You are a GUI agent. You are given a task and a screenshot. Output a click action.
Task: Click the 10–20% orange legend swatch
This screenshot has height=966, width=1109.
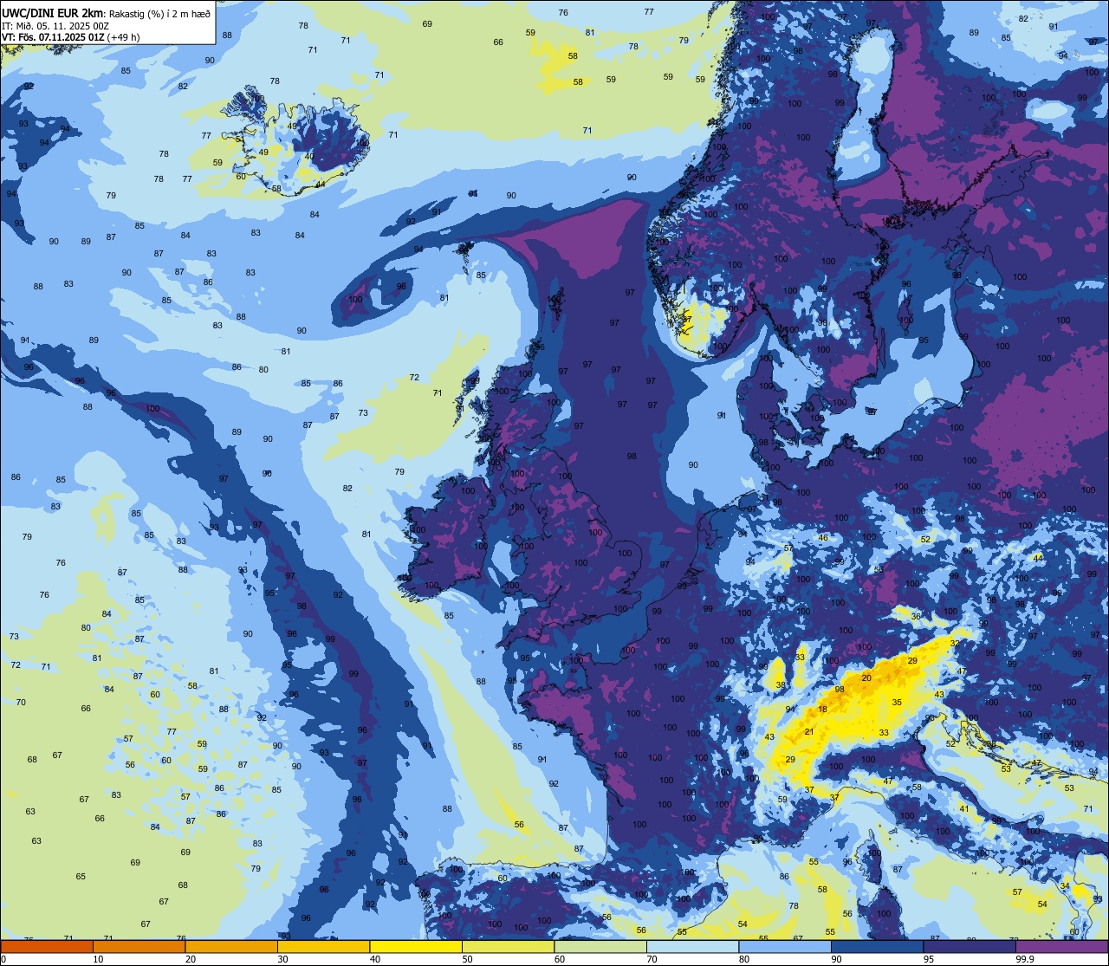(x=139, y=947)
